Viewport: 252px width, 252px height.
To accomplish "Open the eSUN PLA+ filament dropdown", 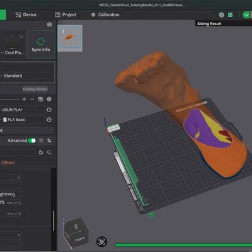I will pos(22,110).
